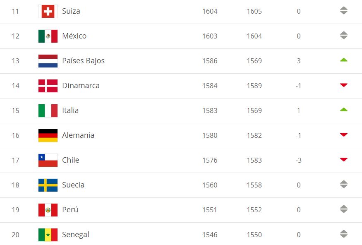Click Suecia's previous points 1558
The image size is (362, 245).
pos(254,185)
